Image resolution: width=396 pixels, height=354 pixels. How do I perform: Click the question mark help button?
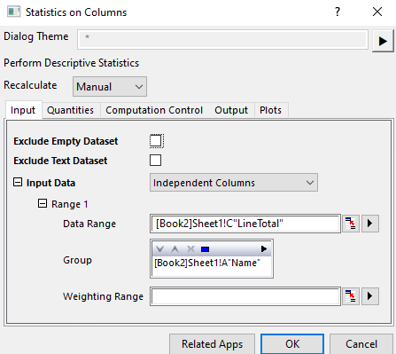338,12
